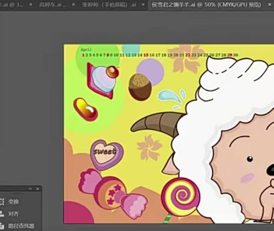Click the red number 22 in the calendar
The height and width of the screenshot is (231, 274).
click(x=188, y=55)
